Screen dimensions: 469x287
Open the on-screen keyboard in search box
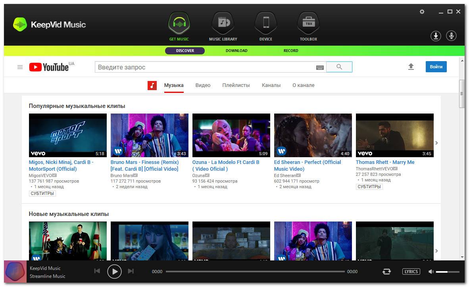click(320, 67)
